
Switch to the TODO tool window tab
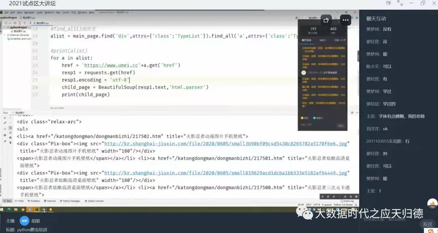pyautogui.click(x=19, y=201)
